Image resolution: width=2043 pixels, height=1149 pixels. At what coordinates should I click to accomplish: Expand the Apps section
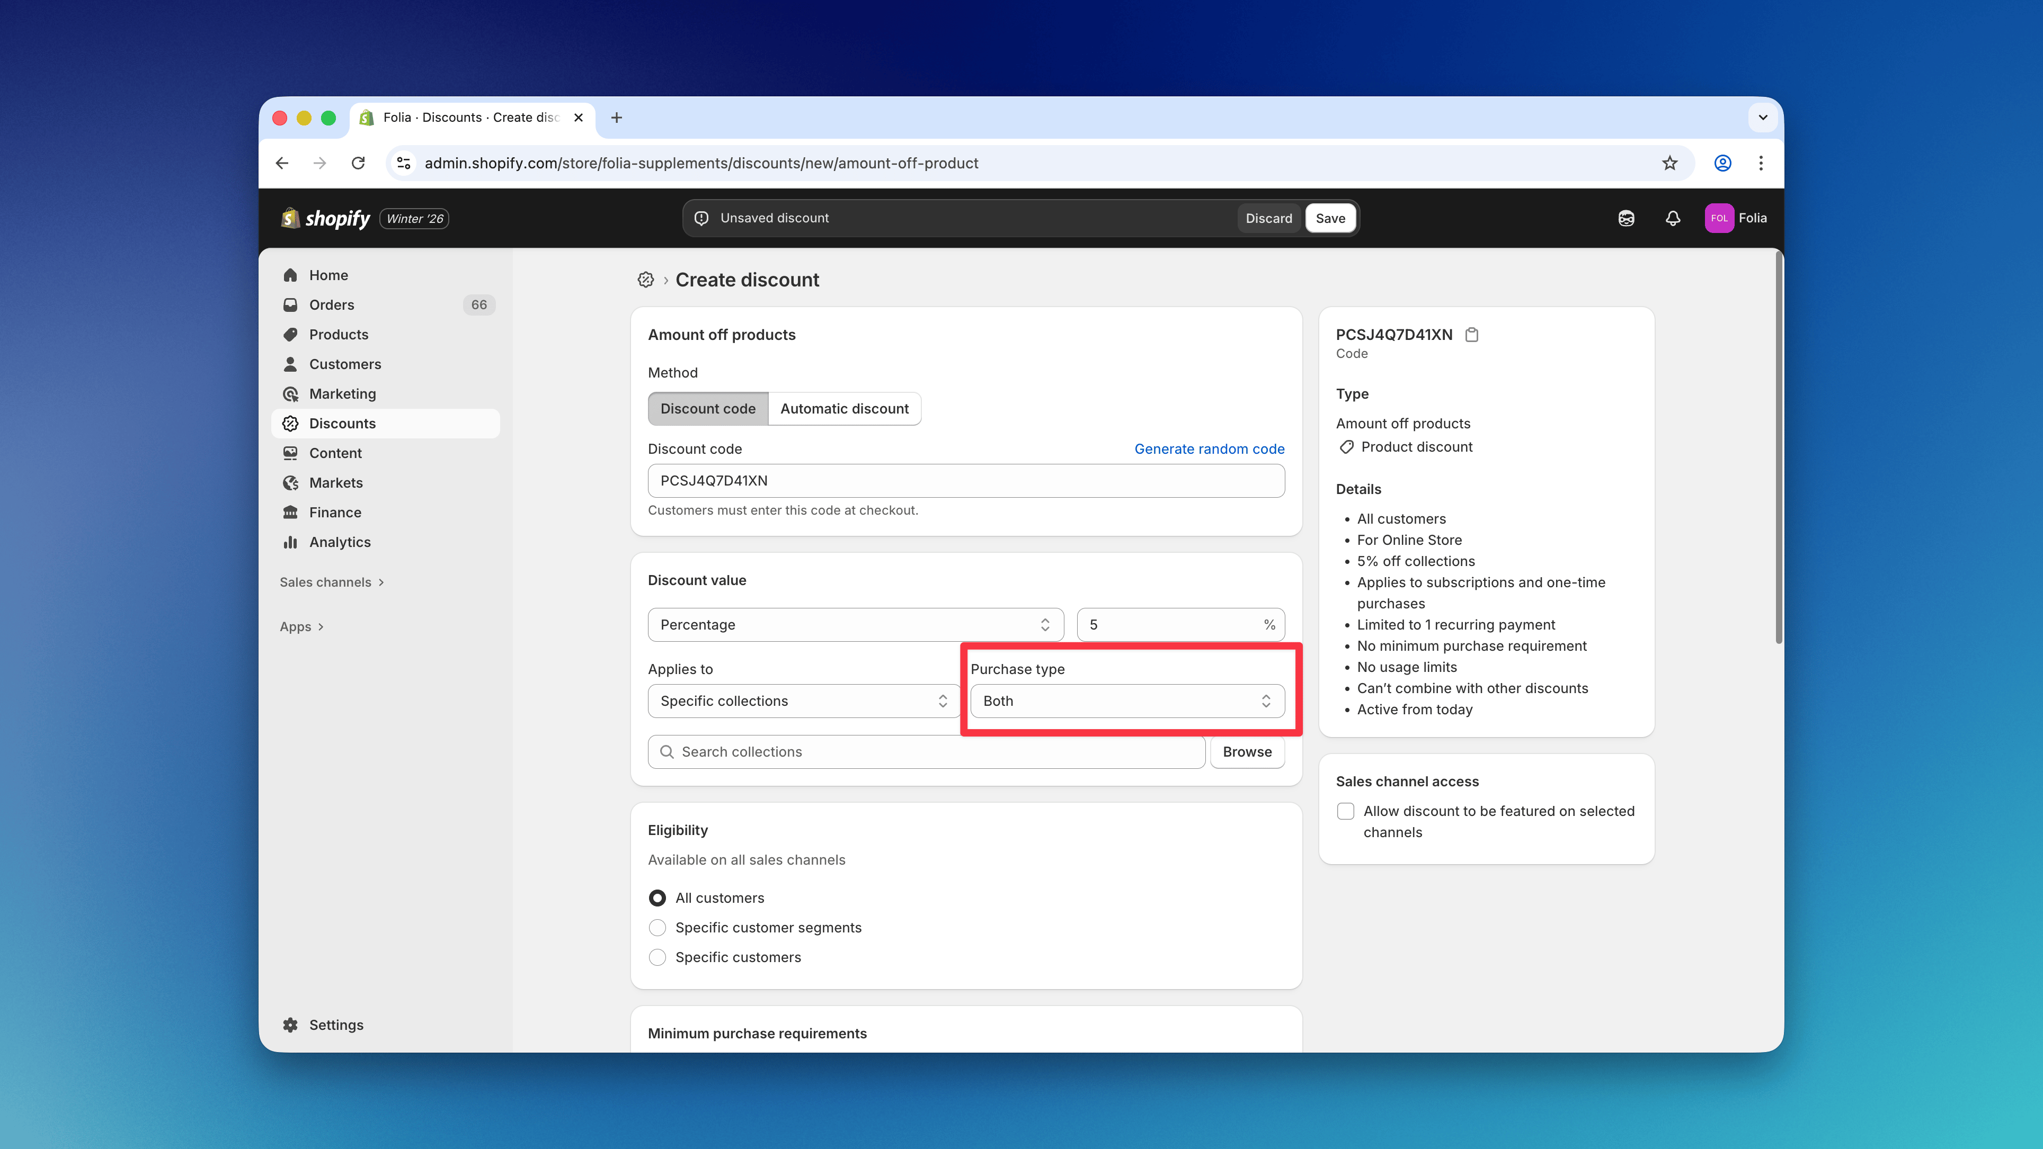coord(301,627)
